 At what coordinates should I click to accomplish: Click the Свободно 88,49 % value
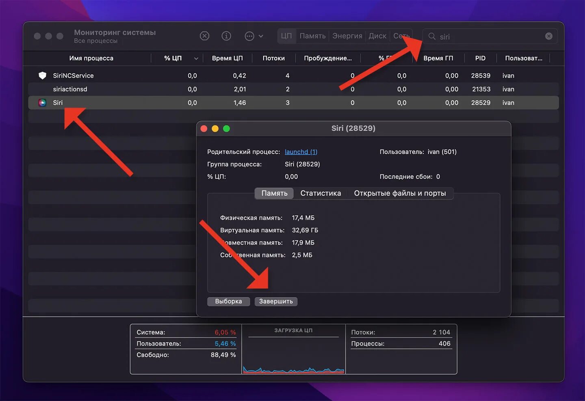(223, 355)
